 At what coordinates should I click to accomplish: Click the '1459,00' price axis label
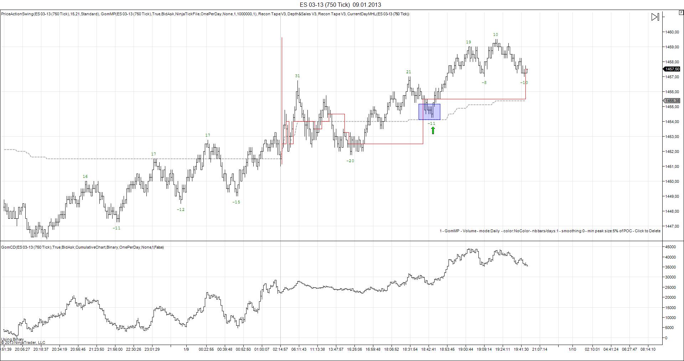pyautogui.click(x=672, y=47)
